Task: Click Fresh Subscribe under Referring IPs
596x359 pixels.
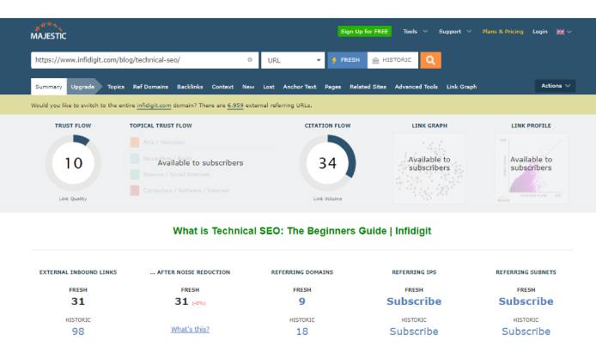Action: [414, 301]
